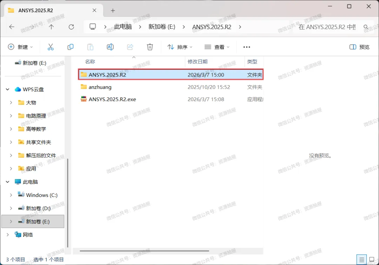Screen dimensions: 379x265
Task: Click the Share icon in toolbar
Action: pos(130,47)
